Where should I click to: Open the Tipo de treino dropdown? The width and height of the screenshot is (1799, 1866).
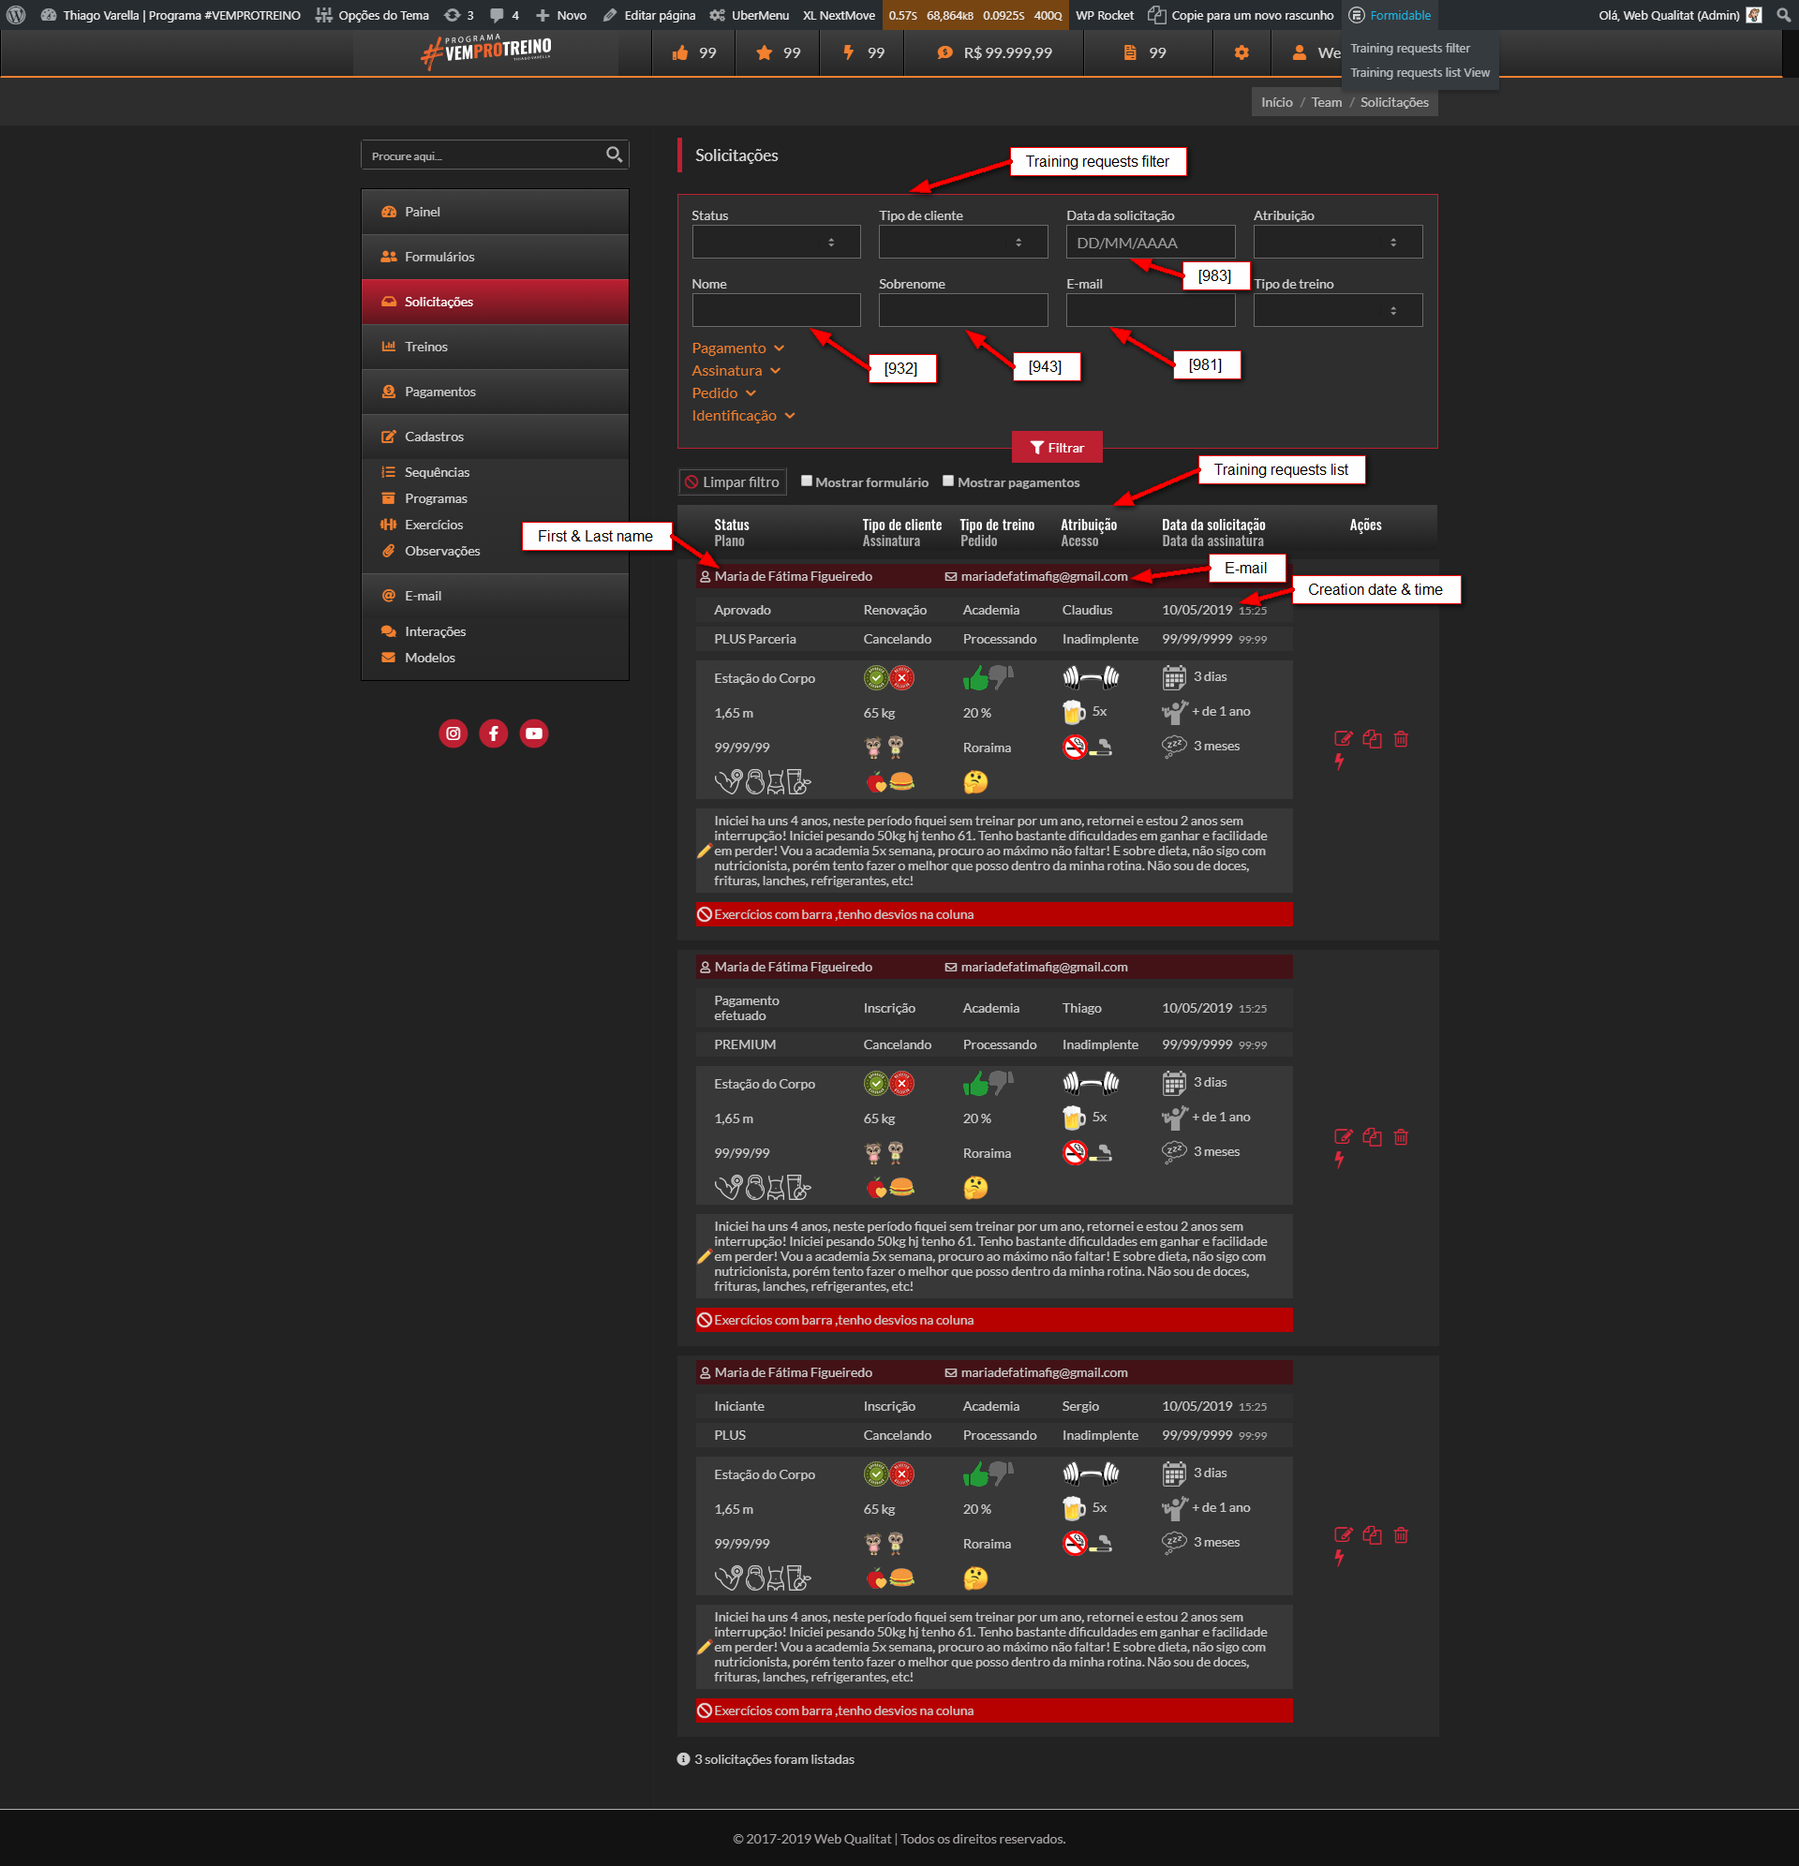[1337, 310]
